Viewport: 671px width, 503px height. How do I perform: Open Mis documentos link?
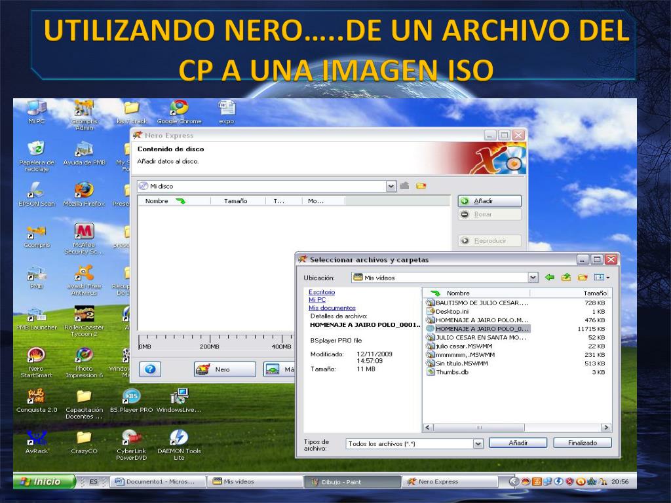[332, 308]
